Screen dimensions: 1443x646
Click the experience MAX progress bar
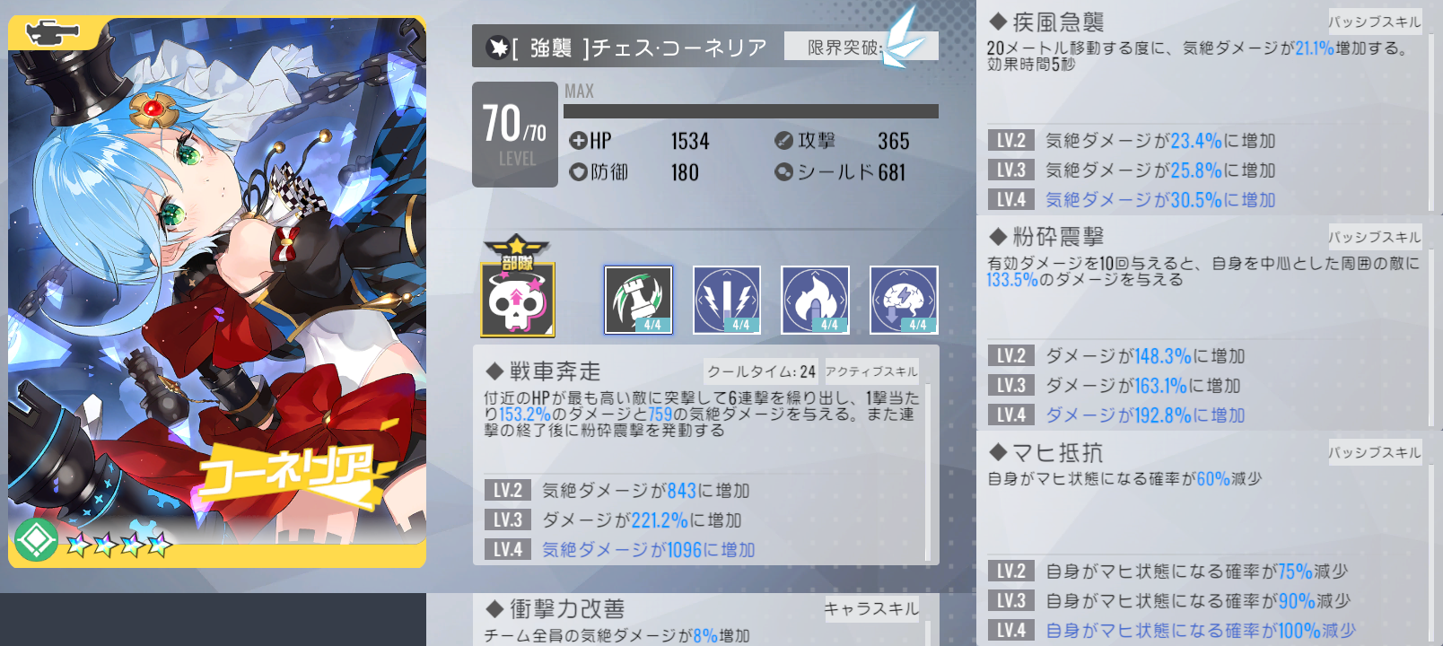[751, 111]
